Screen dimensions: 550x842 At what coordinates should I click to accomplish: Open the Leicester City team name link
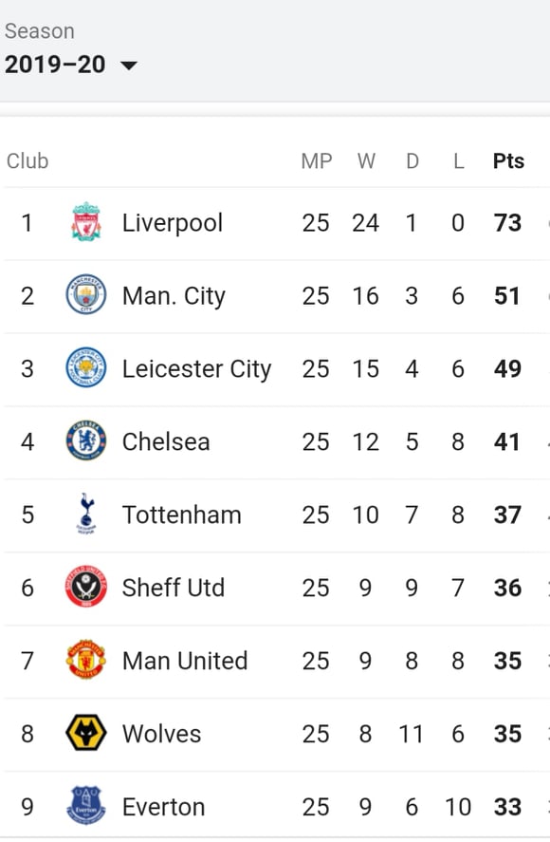coord(196,369)
